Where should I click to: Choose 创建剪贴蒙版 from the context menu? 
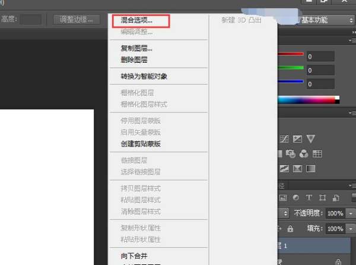(141, 144)
